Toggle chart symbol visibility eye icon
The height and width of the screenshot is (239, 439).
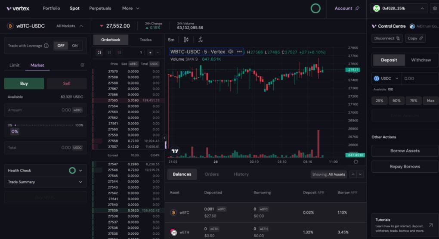pos(230,52)
